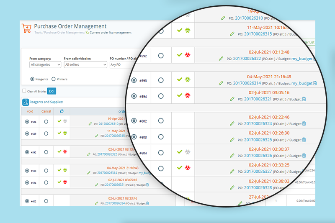Open the From seller/dealer dropdown
Viewport: 335px width, 223px height.
pyautogui.click(x=85, y=65)
